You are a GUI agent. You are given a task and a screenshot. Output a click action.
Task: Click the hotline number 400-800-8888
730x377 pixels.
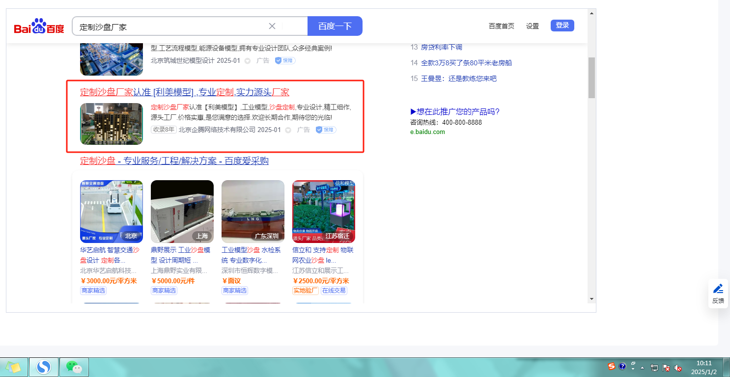click(462, 122)
